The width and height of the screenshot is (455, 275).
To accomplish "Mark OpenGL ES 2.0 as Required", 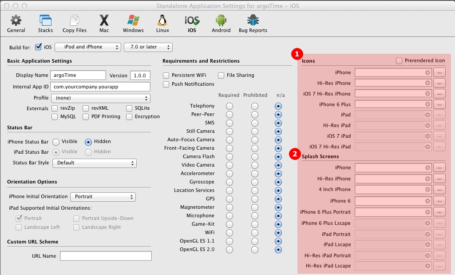I will (x=229, y=250).
